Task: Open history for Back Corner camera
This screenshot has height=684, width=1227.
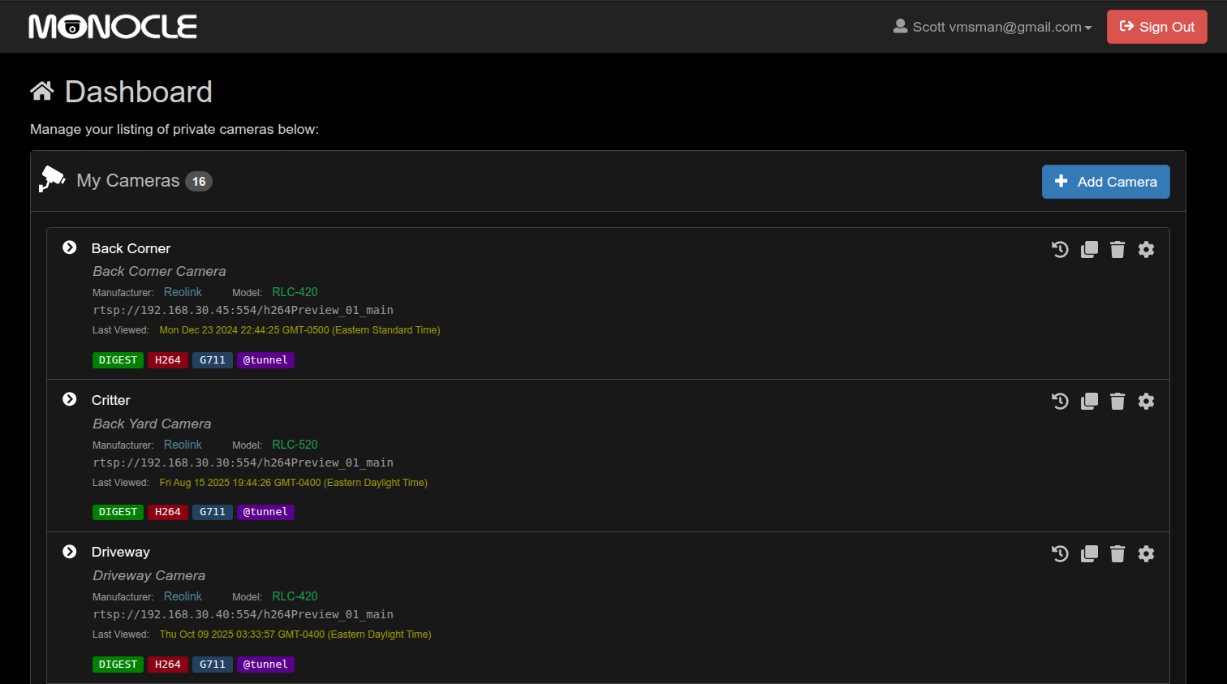Action: (1060, 249)
